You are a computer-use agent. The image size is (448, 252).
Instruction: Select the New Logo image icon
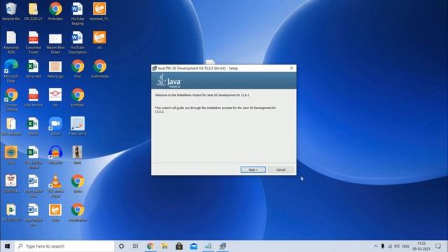click(x=55, y=69)
